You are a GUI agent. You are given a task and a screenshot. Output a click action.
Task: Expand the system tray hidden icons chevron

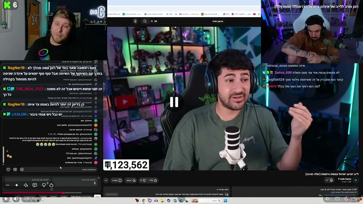(43, 201)
